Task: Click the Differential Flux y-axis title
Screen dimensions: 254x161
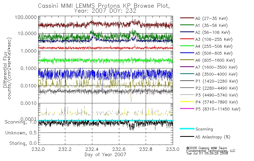Action: (x=5, y=69)
